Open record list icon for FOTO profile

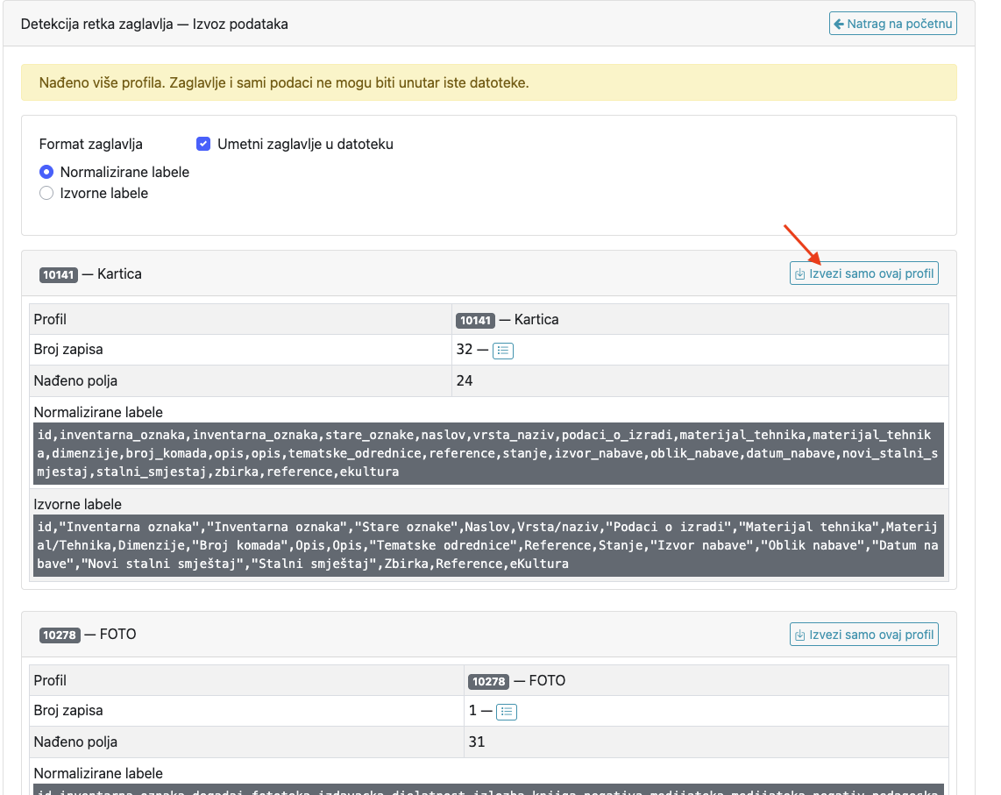[507, 712]
